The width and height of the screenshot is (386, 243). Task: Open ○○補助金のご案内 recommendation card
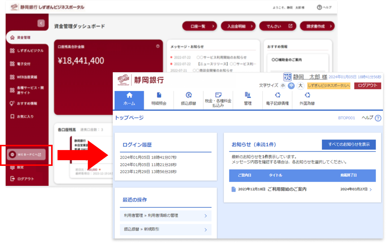(298, 63)
